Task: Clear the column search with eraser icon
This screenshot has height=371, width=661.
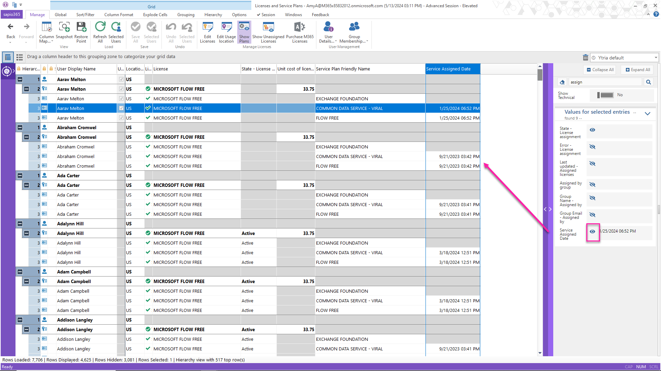Action: 562,82
